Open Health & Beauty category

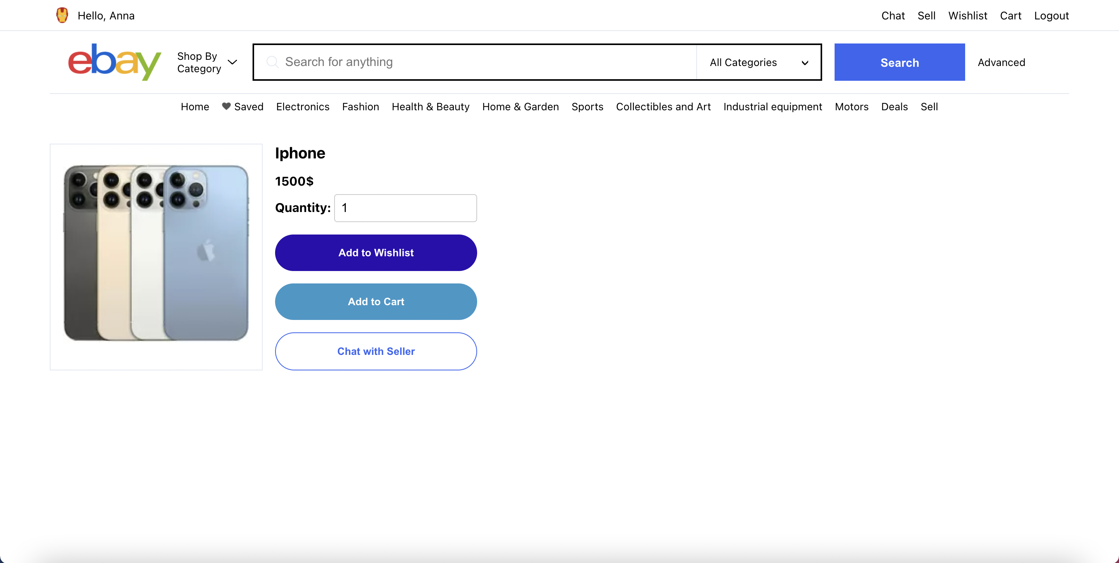coord(430,107)
